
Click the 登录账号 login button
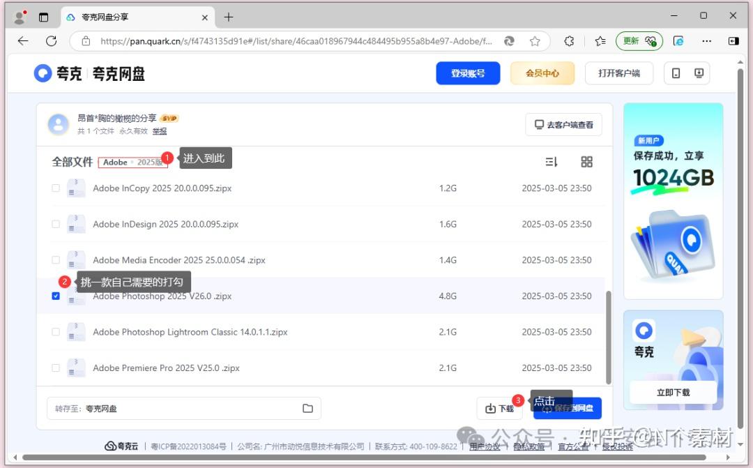pos(468,73)
